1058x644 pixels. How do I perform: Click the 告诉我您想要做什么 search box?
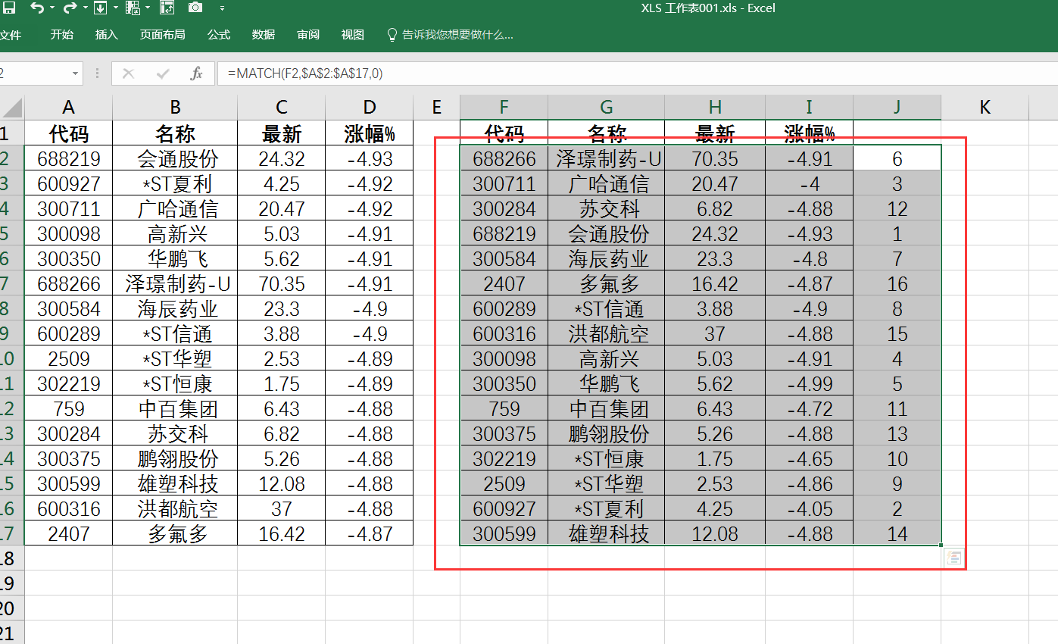pyautogui.click(x=451, y=35)
